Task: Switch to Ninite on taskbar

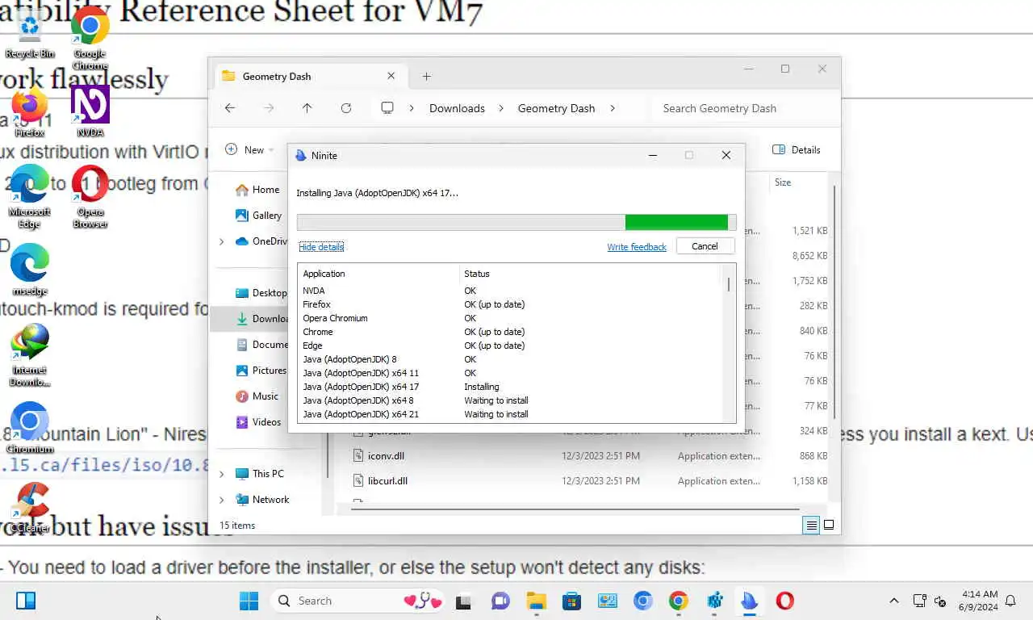Action: click(750, 601)
